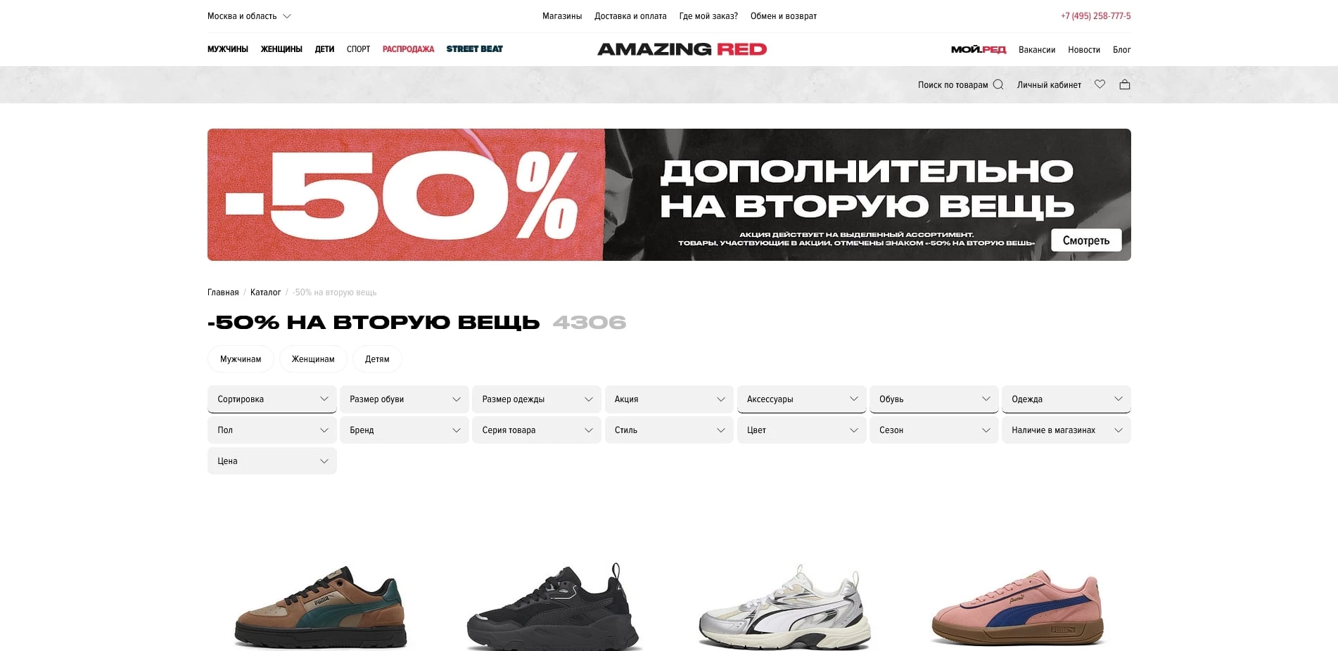Viewport: 1338px width, 651px height.
Task: Click the search magnifier icon
Action: pos(998,84)
